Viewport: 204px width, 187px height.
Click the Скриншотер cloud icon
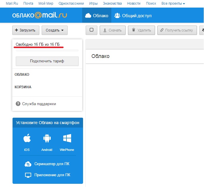pyautogui.click(x=28, y=164)
